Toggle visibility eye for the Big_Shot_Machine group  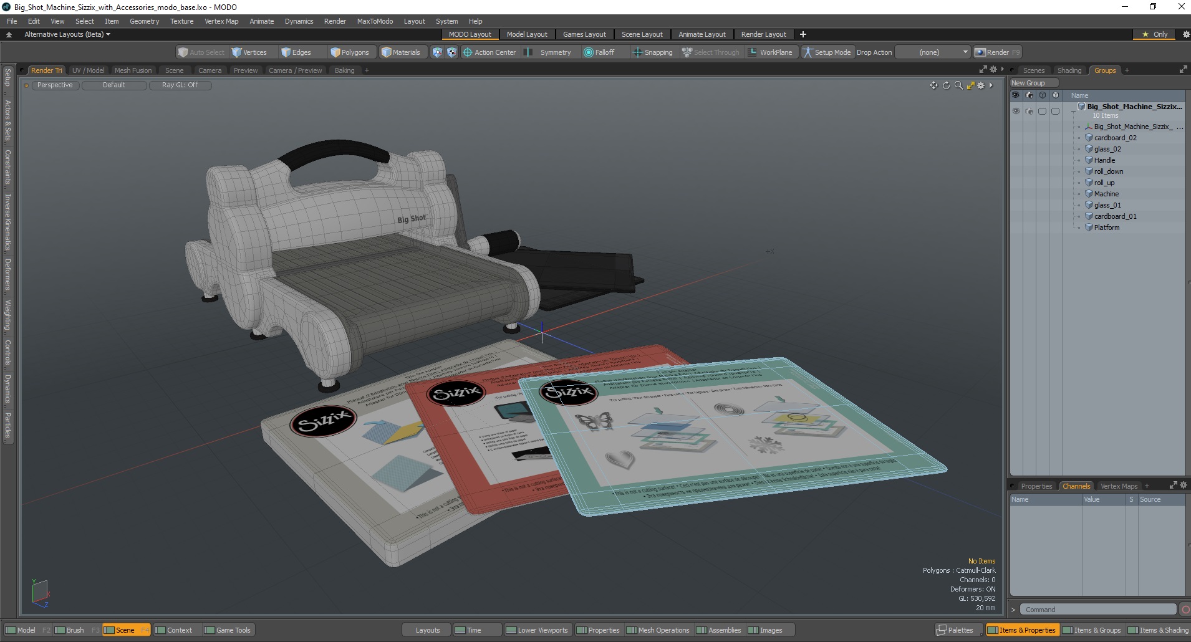pyautogui.click(x=1016, y=111)
